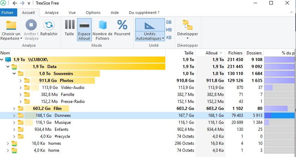Toggle the Espace Alloué mode button
Image resolution: width=296 pixels, height=157 pixels.
coord(84,29)
